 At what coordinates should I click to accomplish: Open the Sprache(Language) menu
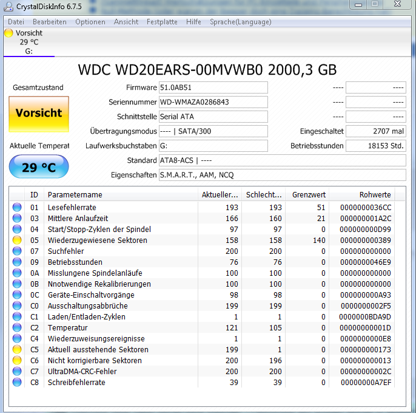click(x=241, y=22)
